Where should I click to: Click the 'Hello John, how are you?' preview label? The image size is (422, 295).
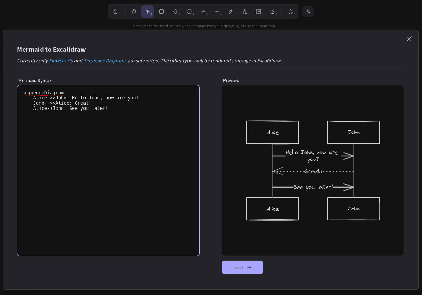[x=312, y=156]
